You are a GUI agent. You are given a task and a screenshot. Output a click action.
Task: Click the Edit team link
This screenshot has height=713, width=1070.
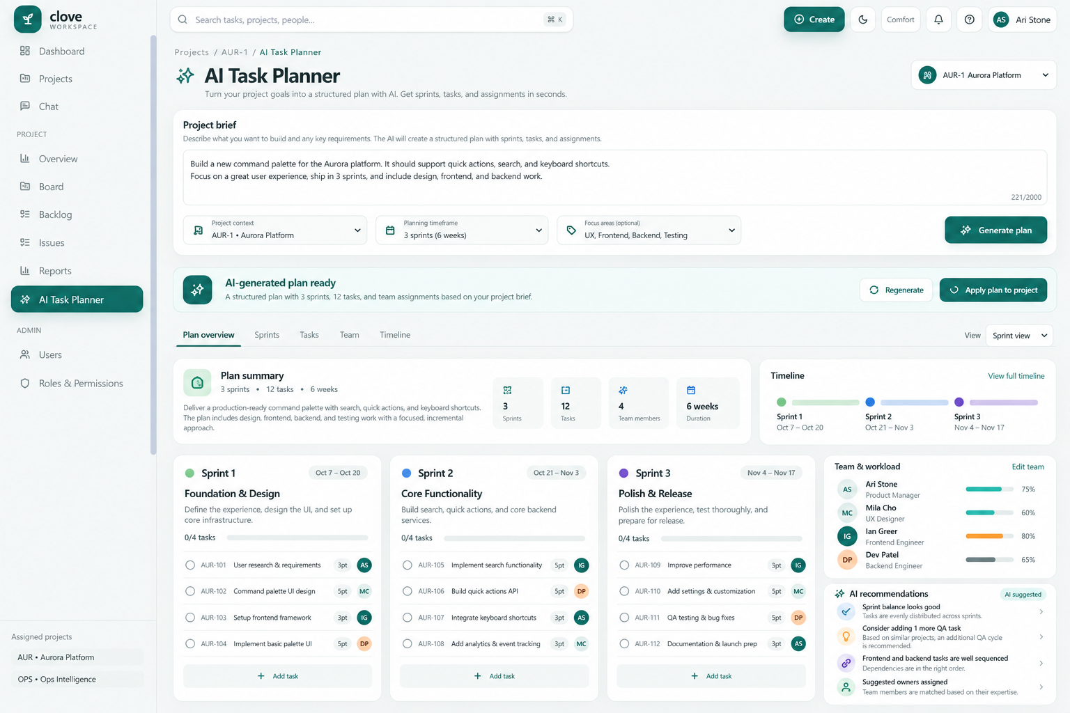coord(1028,467)
